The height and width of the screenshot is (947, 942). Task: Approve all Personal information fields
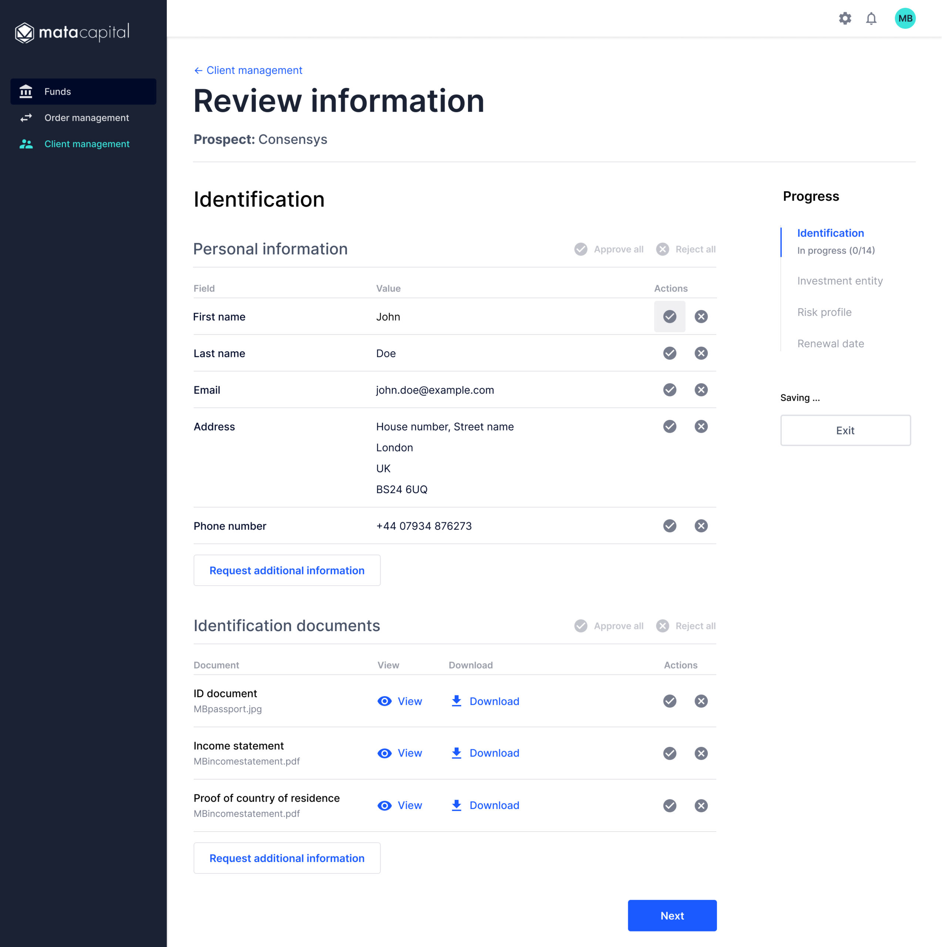609,249
